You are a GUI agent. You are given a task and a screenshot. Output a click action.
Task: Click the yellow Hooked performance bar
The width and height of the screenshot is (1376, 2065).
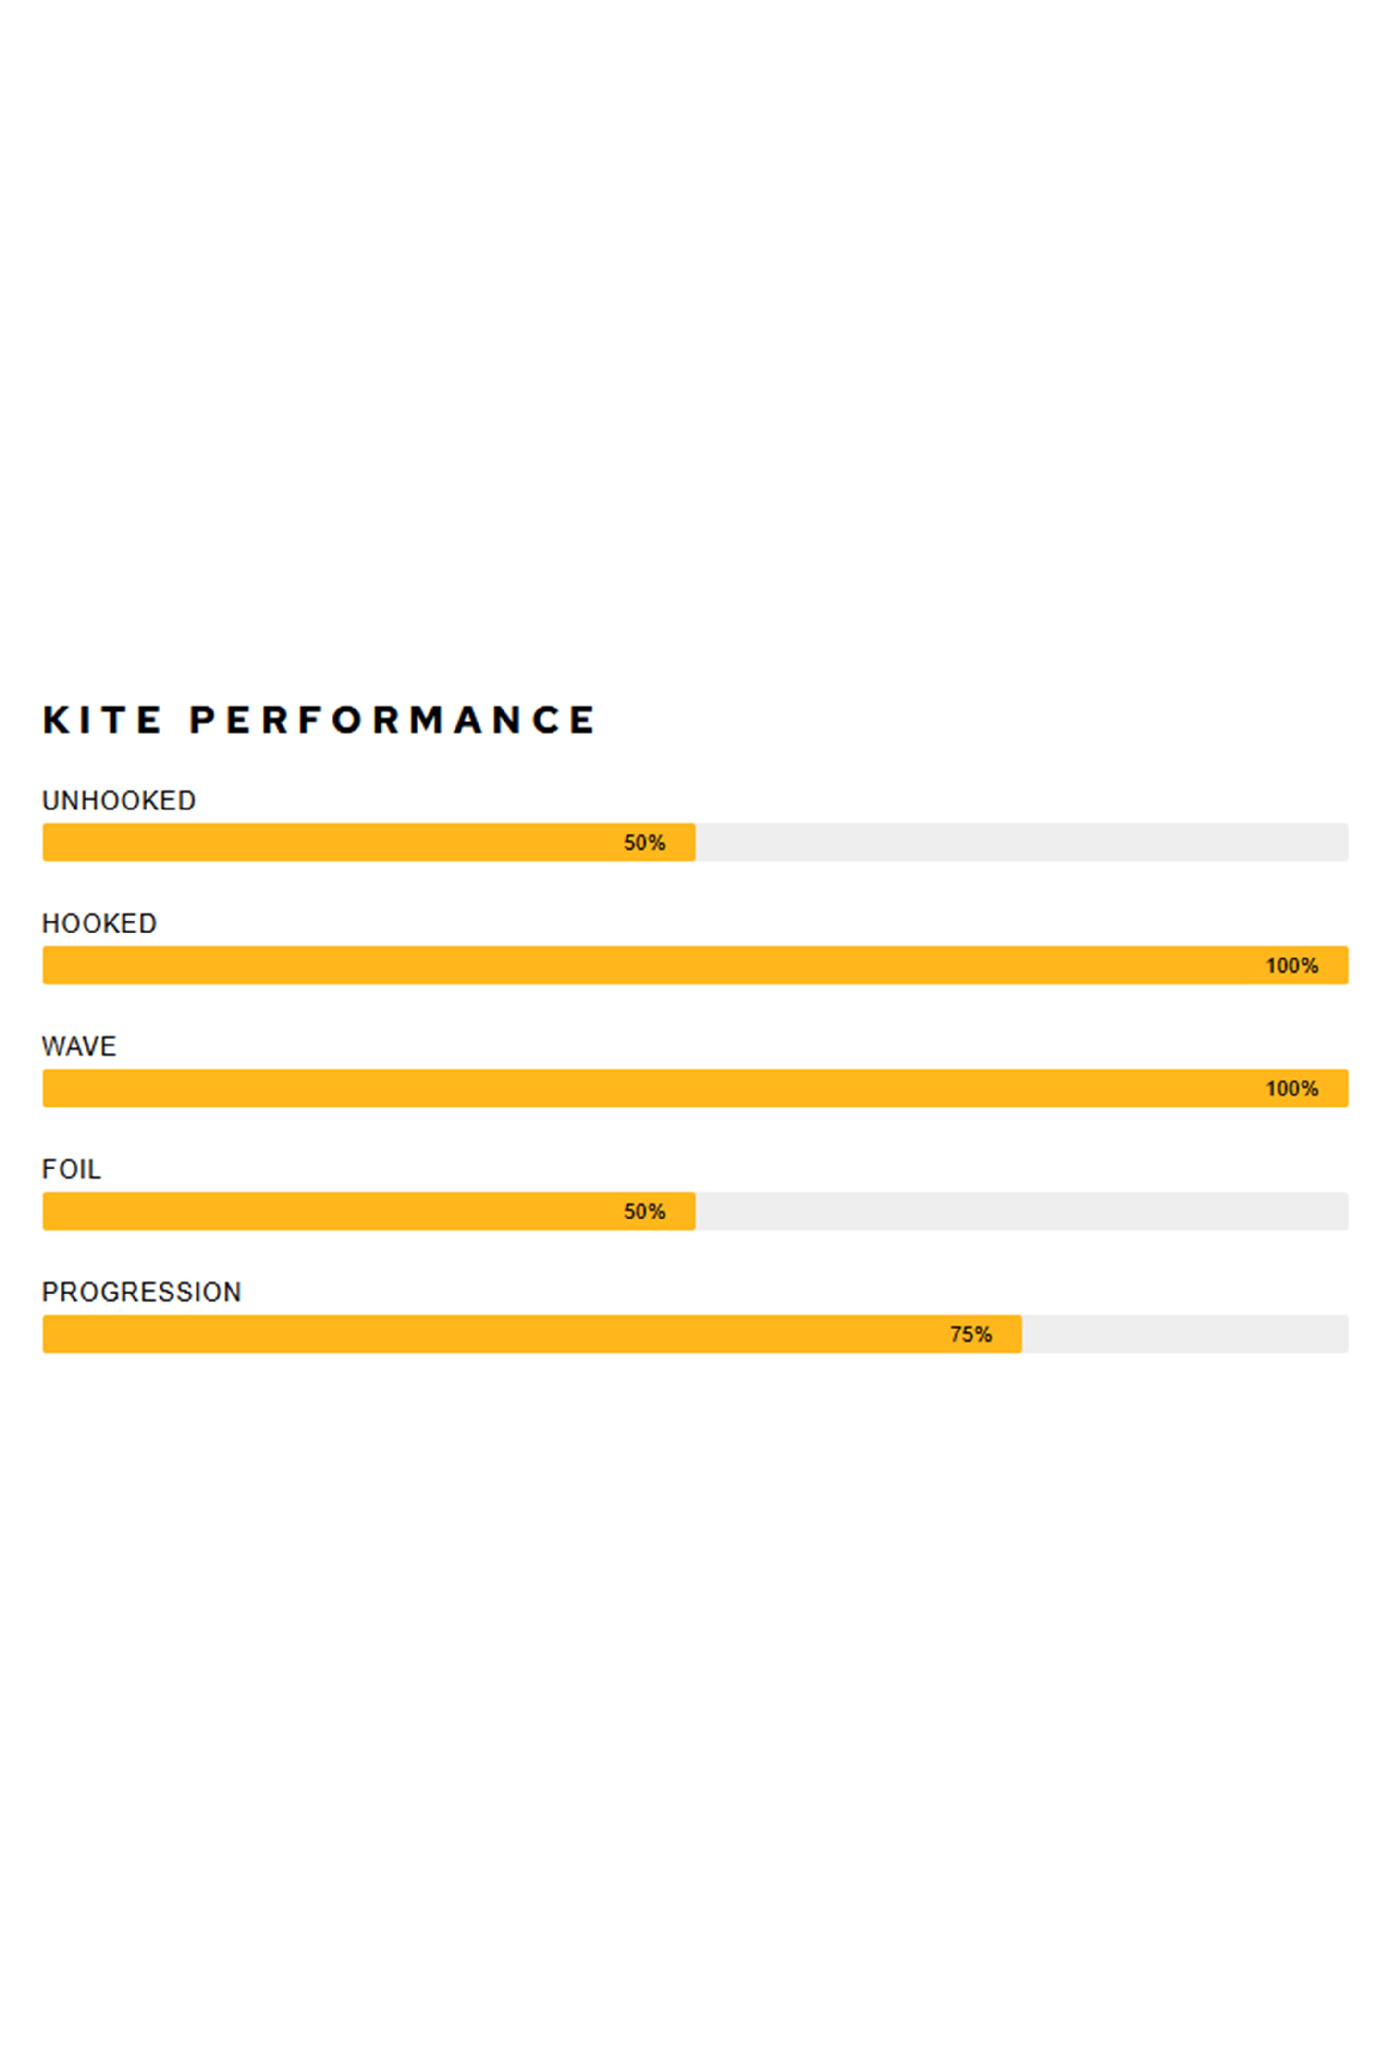point(614,966)
